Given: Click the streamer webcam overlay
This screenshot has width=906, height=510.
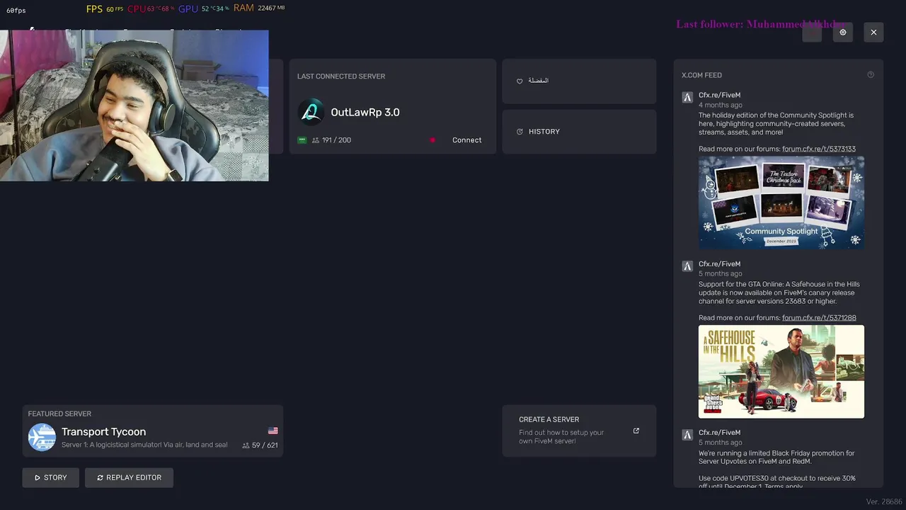Looking at the screenshot, I should (134, 106).
